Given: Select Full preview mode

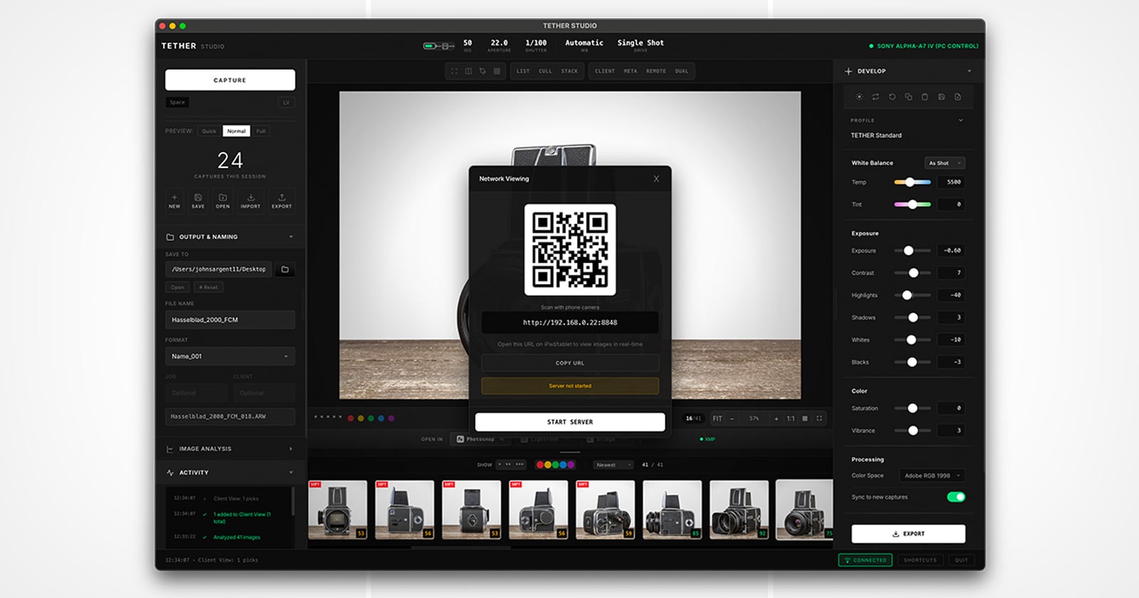Looking at the screenshot, I should click(261, 131).
